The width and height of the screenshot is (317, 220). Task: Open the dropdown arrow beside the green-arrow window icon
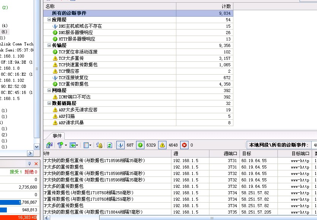(77, 145)
